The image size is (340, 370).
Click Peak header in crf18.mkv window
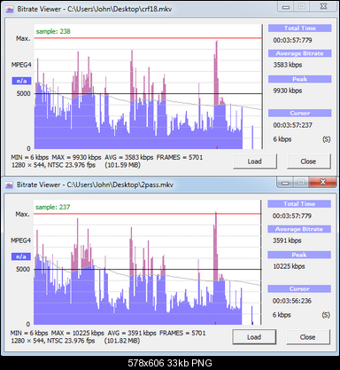(300, 79)
